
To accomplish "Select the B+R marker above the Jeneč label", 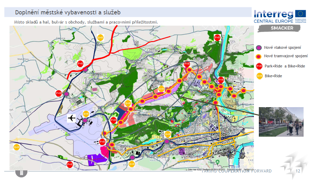I will (x=17, y=147).
